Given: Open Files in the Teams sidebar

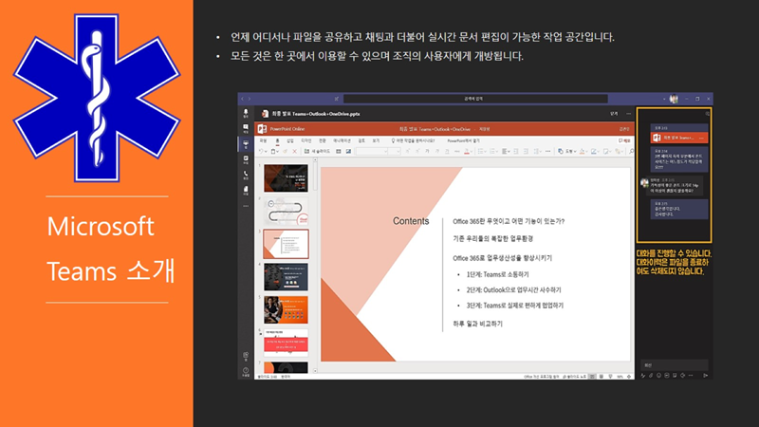Looking at the screenshot, I should [x=246, y=191].
